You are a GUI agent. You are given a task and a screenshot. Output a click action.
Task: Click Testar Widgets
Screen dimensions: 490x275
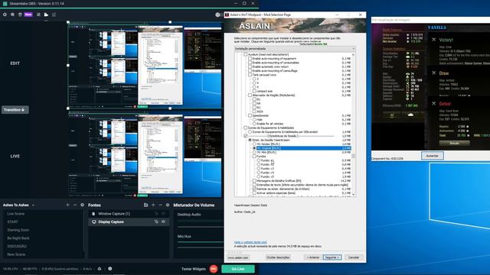pyautogui.click(x=194, y=269)
